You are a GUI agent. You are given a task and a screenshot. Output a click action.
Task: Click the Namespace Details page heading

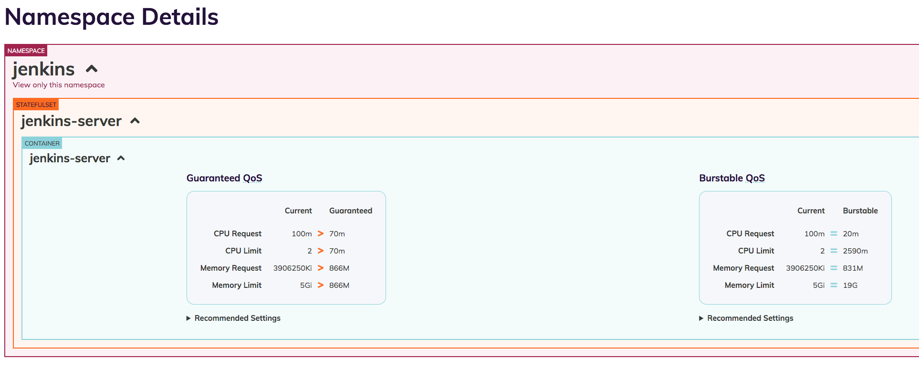[112, 17]
